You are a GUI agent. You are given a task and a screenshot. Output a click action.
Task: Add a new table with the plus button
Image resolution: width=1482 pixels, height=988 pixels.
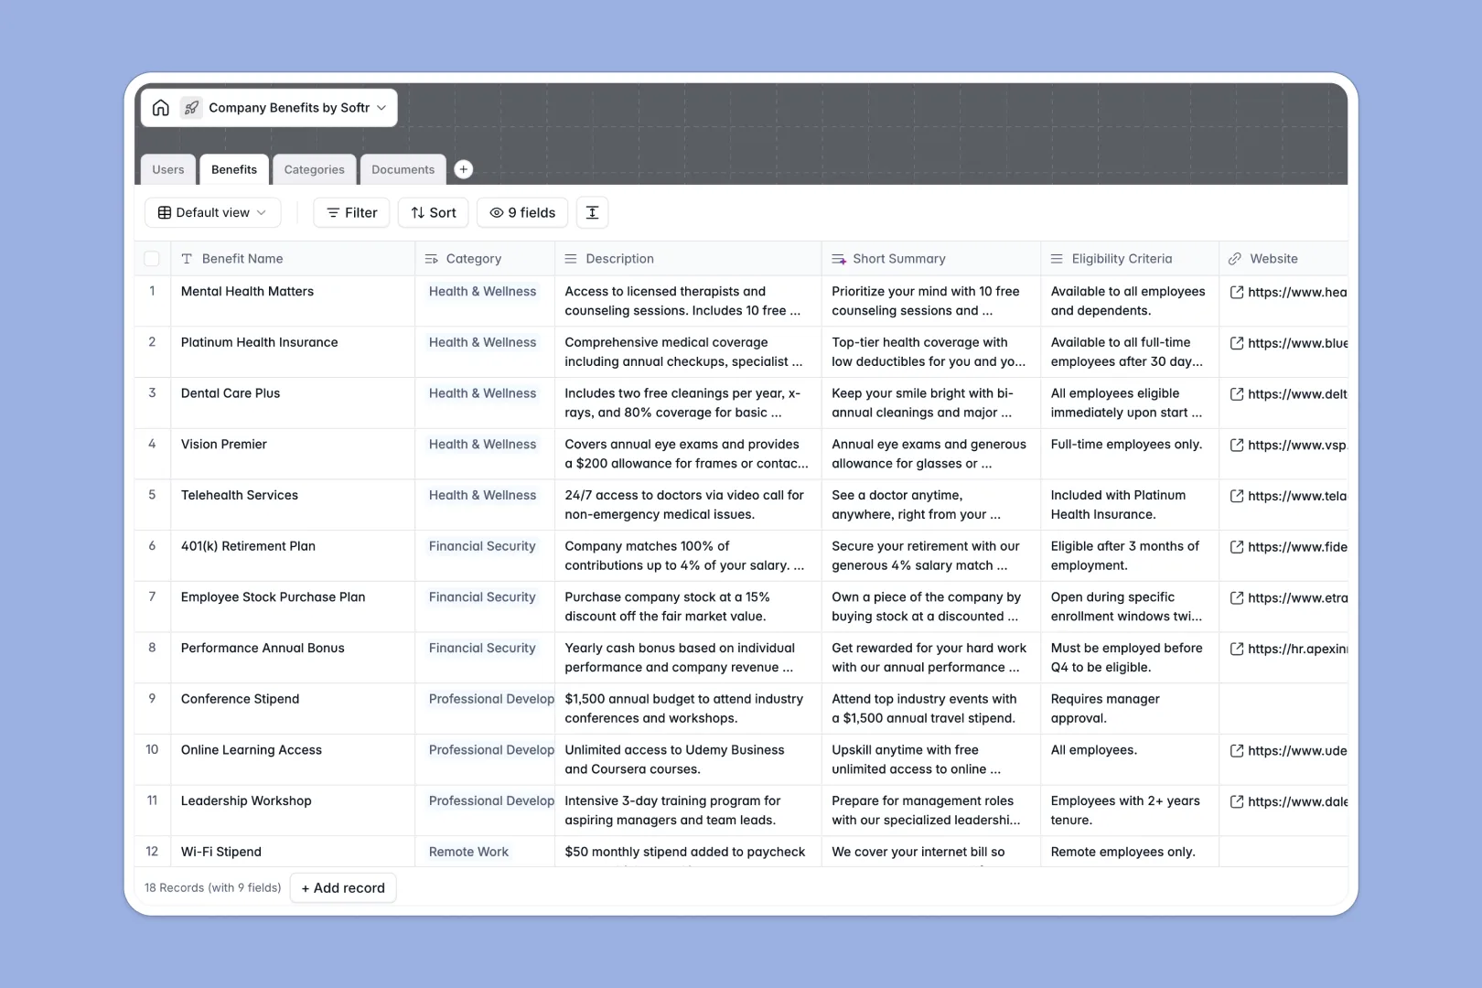pyautogui.click(x=464, y=169)
